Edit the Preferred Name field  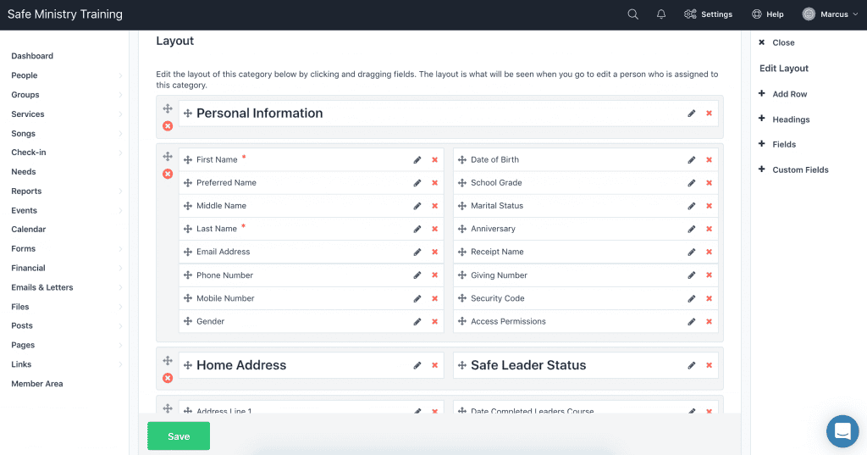417,183
